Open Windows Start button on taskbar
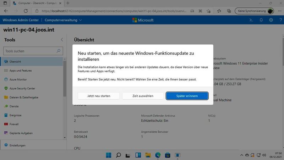This screenshot has width=284, height=160. (x=109, y=155)
